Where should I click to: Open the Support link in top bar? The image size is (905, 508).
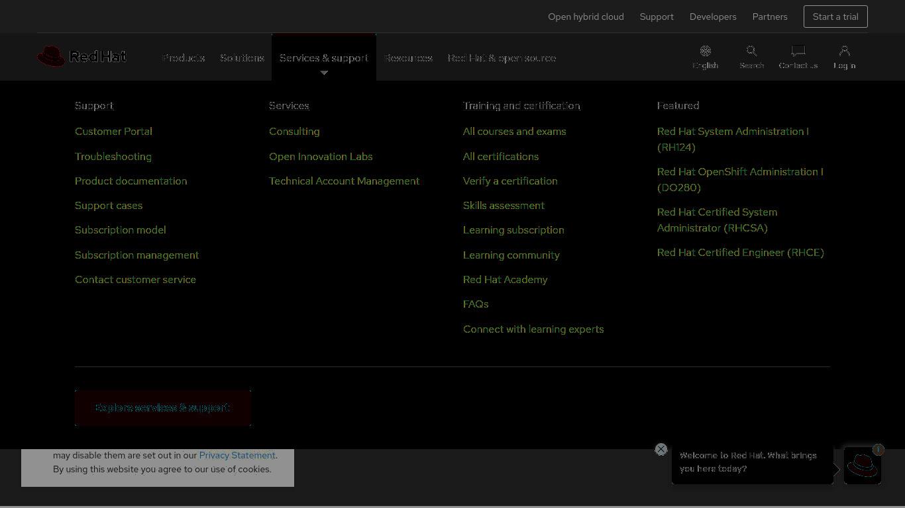click(x=657, y=17)
